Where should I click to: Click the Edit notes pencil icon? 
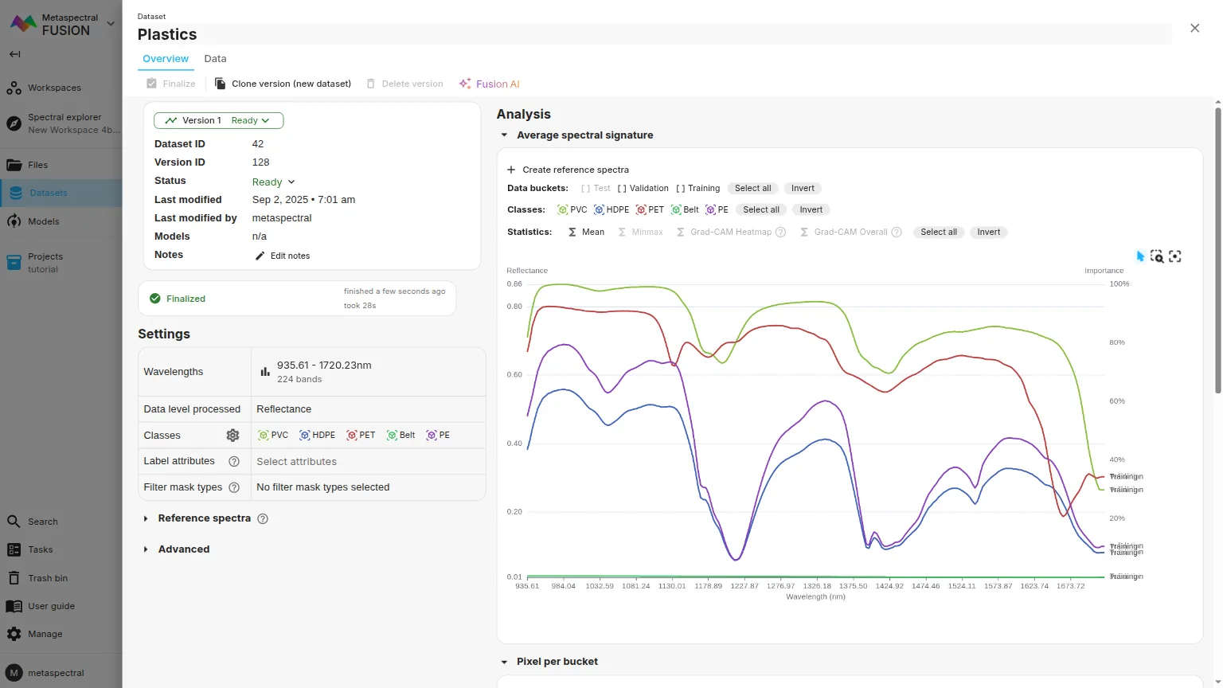(x=260, y=256)
